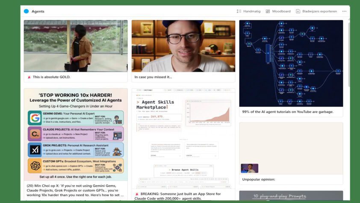
Task: Open 'In case you missed it...' bookmark
Action: point(153,77)
